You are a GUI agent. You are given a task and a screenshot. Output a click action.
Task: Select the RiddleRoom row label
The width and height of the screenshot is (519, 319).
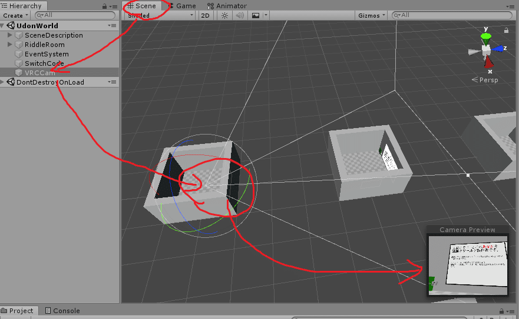45,45
